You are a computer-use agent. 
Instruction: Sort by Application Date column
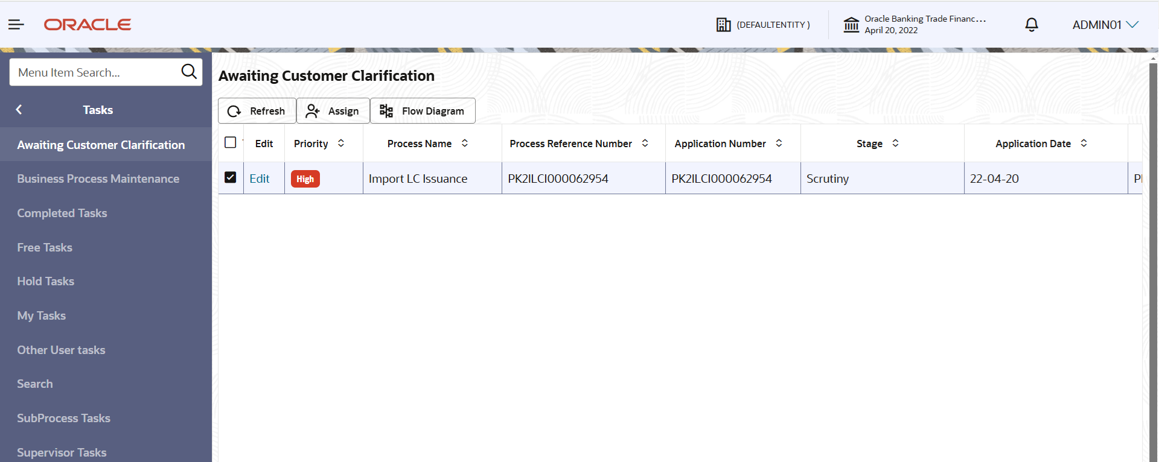coord(1084,144)
